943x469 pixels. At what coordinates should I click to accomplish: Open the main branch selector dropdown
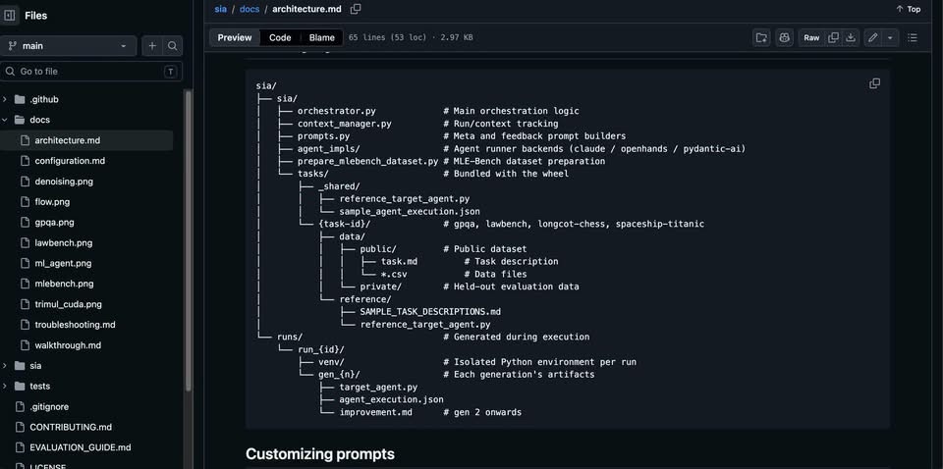pyautogui.click(x=69, y=46)
